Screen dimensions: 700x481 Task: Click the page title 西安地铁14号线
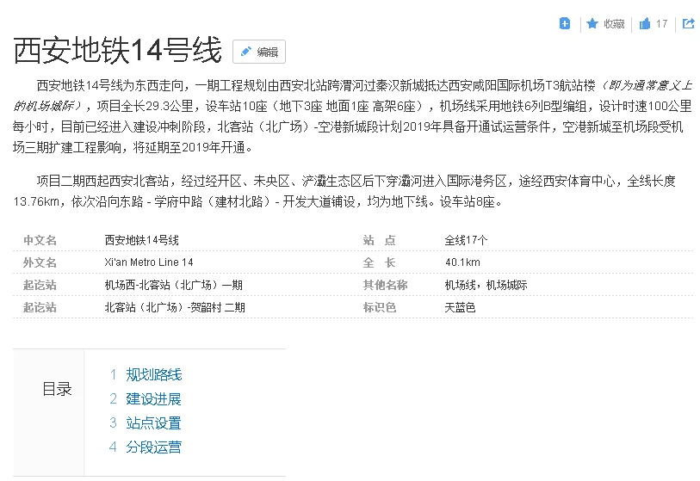(117, 50)
